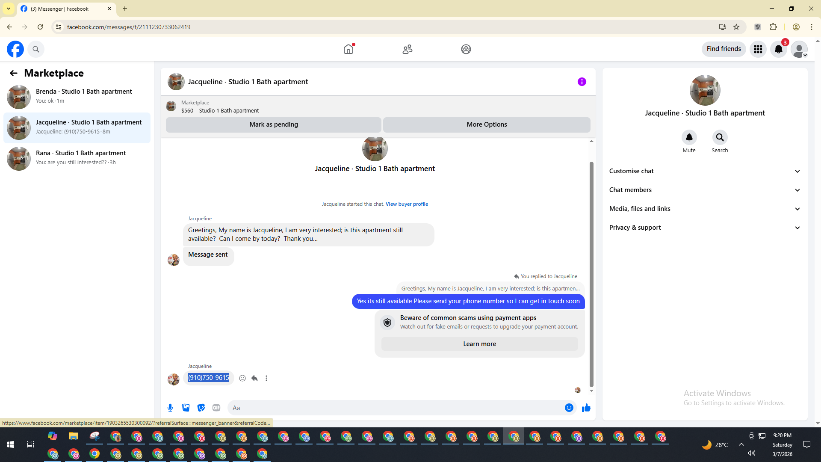Screen dimensions: 821x462
Task: Mute this conversation with the bell icon
Action: 689,137
